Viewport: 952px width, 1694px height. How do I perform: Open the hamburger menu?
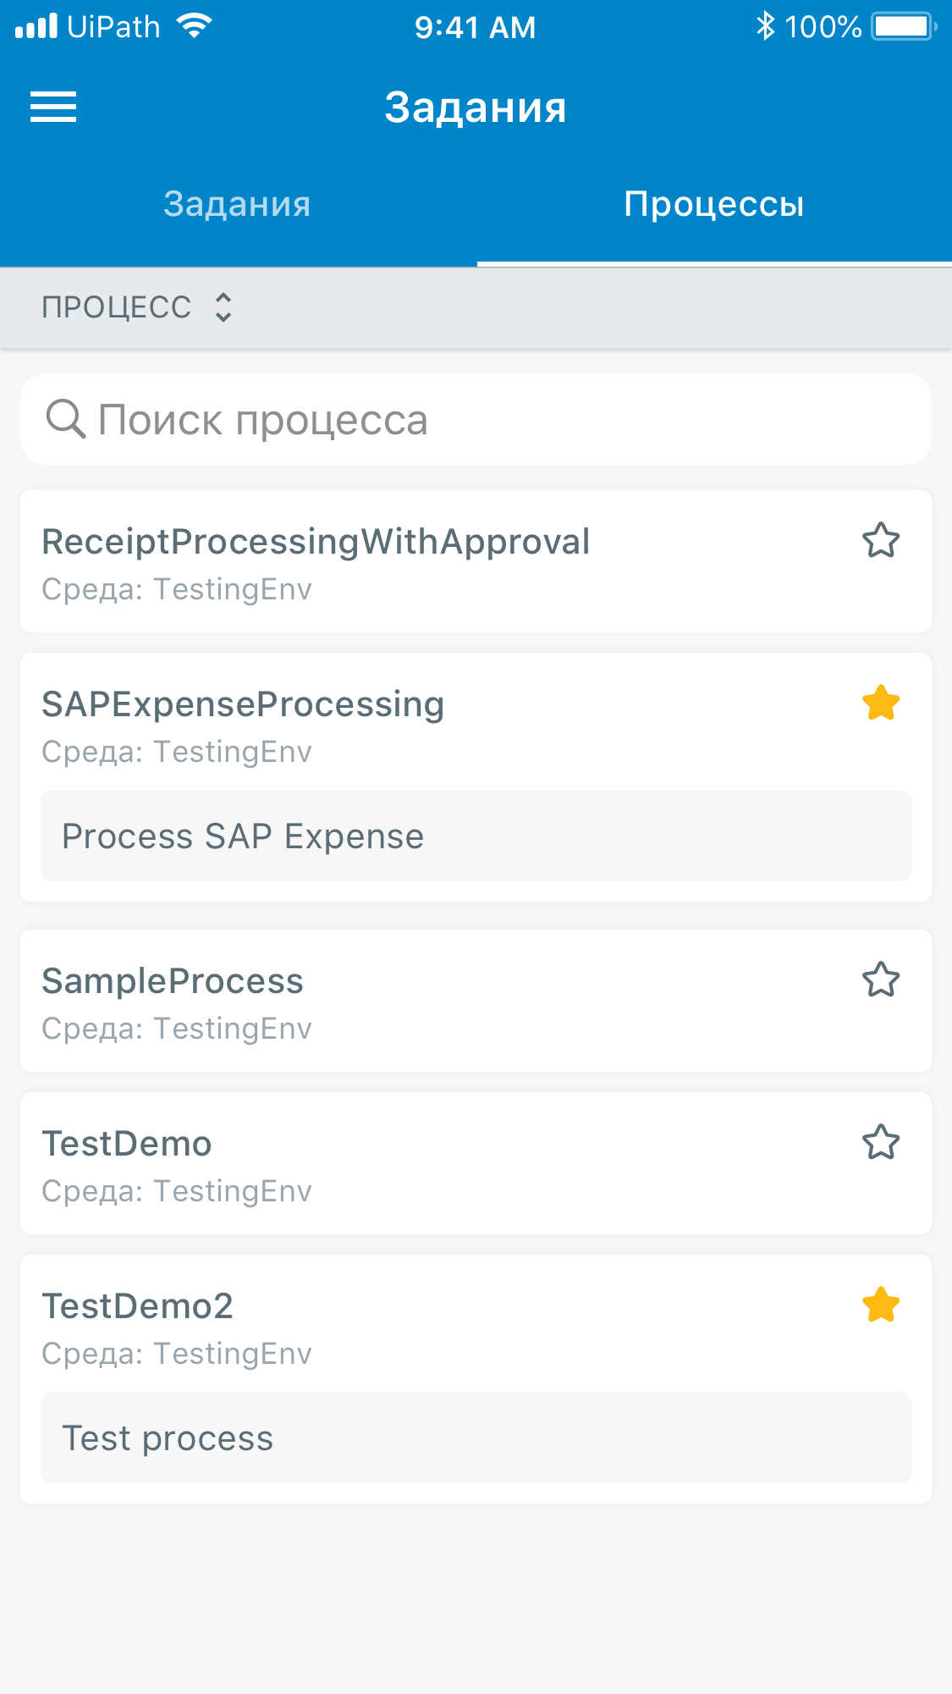(53, 107)
